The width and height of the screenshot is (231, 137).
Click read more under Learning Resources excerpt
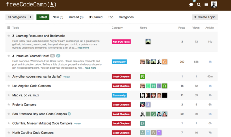[x=83, y=48]
